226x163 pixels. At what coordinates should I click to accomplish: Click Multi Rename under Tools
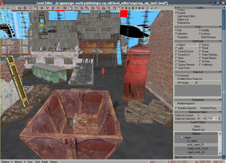click(208, 37)
